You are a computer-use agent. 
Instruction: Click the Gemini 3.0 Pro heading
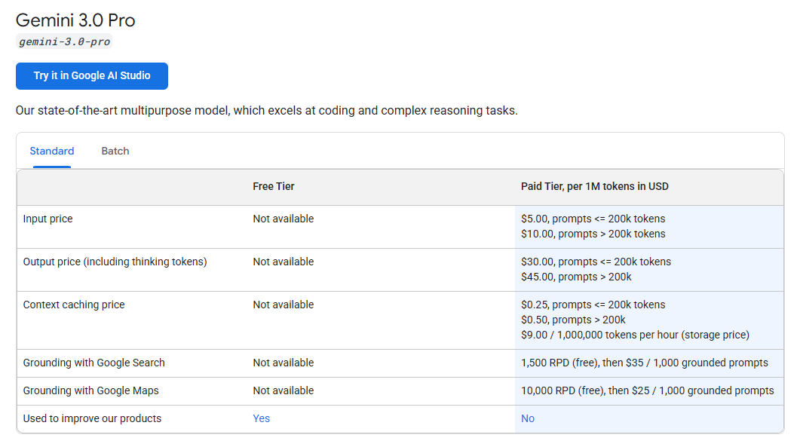click(x=75, y=20)
